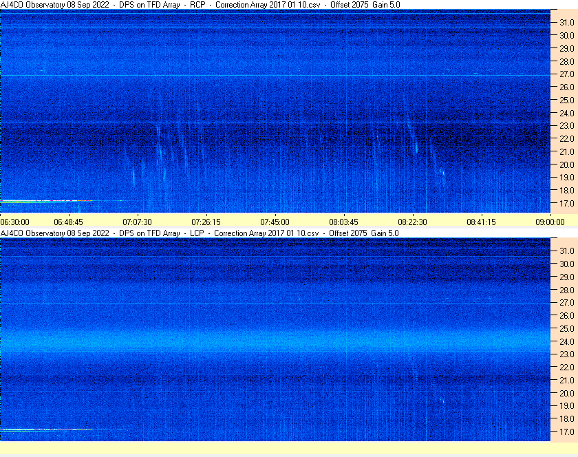Viewport: 578px width, 457px height.
Task: Click the bright interference streak in LCP plot
Action: 46,429
